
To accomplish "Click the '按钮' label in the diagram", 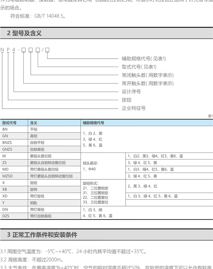I will (x=126, y=100).
